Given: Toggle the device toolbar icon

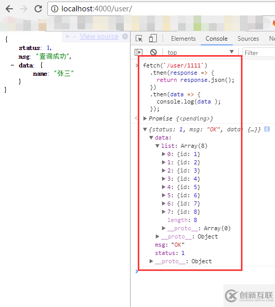Looking at the screenshot, I should [x=153, y=38].
